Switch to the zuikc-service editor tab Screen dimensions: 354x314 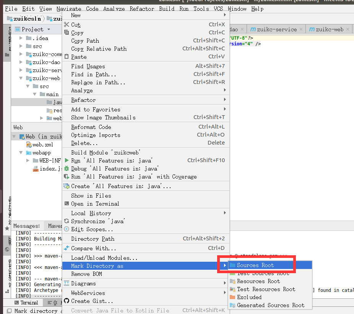(276, 29)
